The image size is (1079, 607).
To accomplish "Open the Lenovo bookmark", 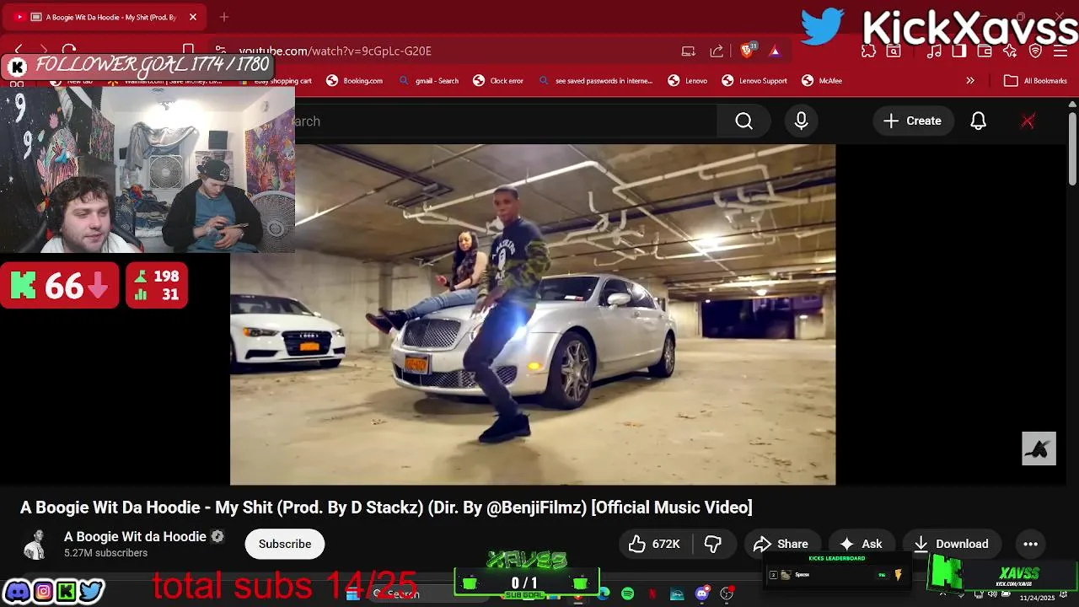I will [x=688, y=81].
